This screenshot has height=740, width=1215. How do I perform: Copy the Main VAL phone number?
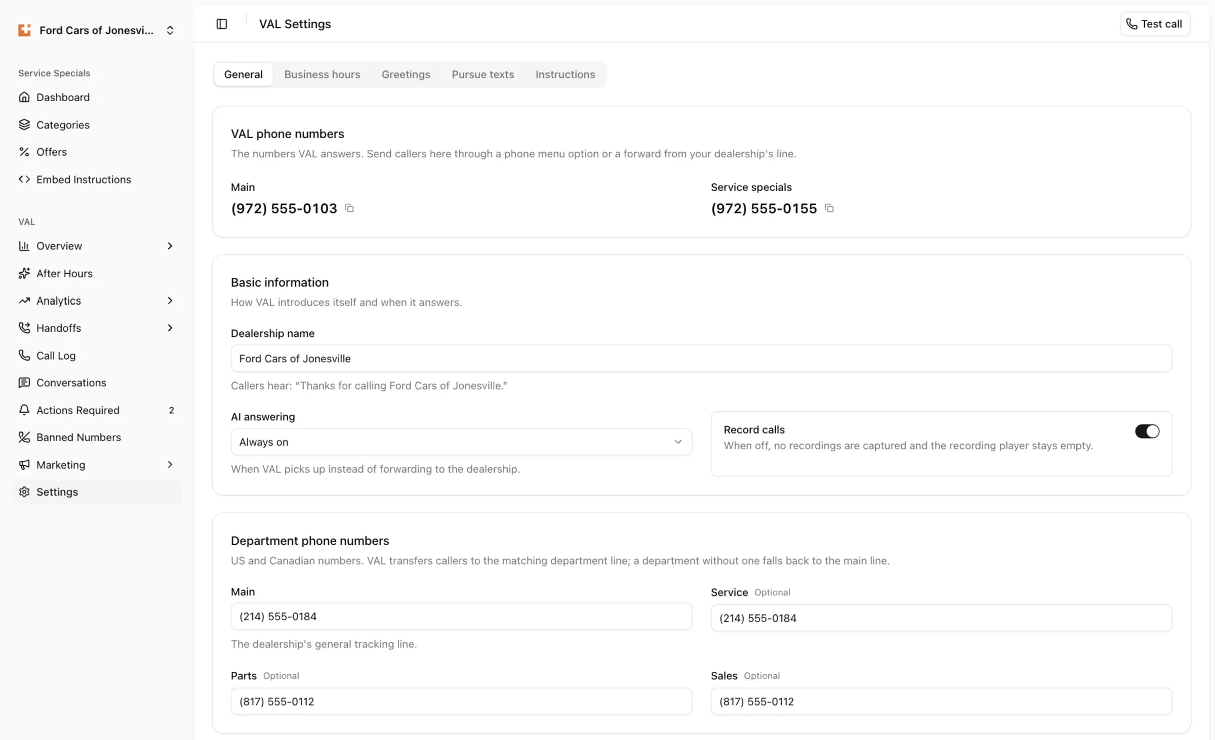[349, 208]
